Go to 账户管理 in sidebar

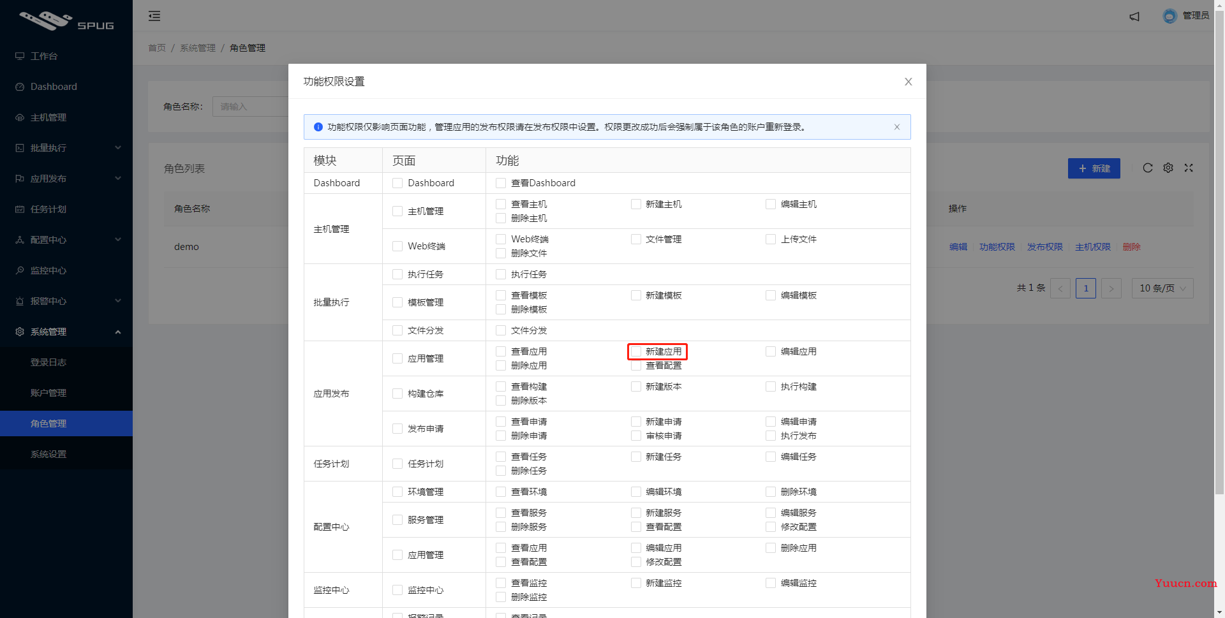48,393
